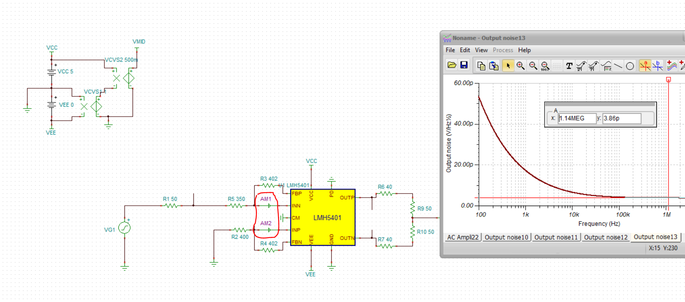
Task: Copy the diagram to clipboard
Action: click(481, 66)
